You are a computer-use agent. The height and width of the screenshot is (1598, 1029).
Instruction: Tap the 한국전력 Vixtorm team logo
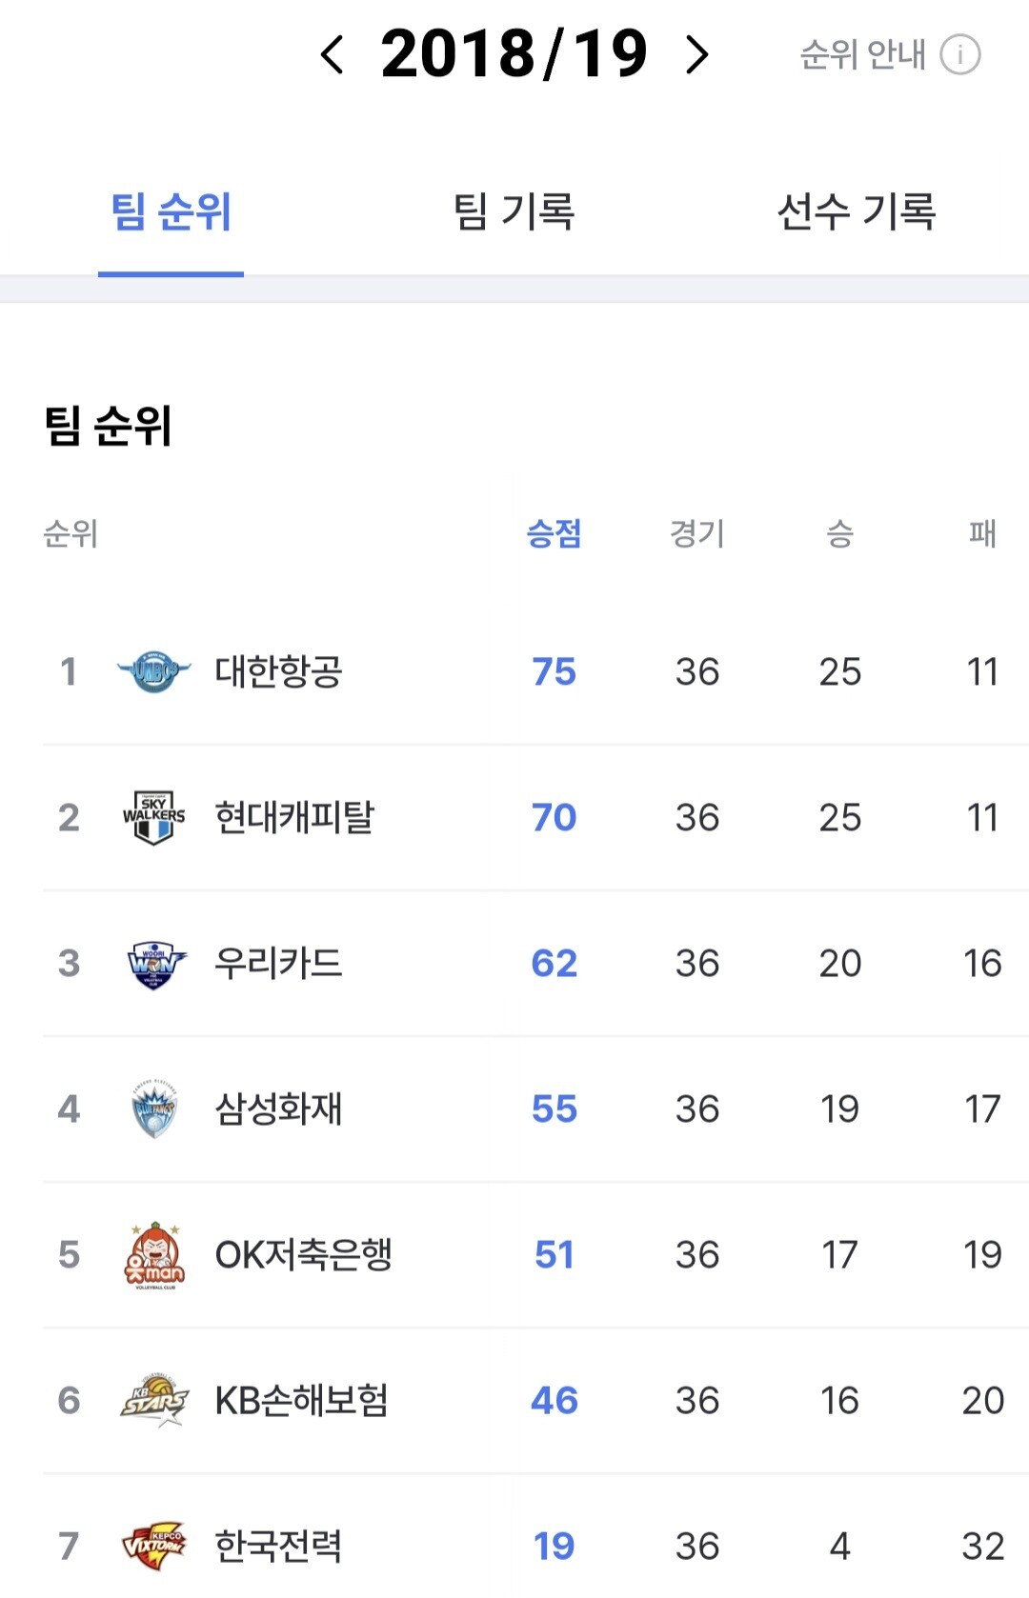[154, 1546]
